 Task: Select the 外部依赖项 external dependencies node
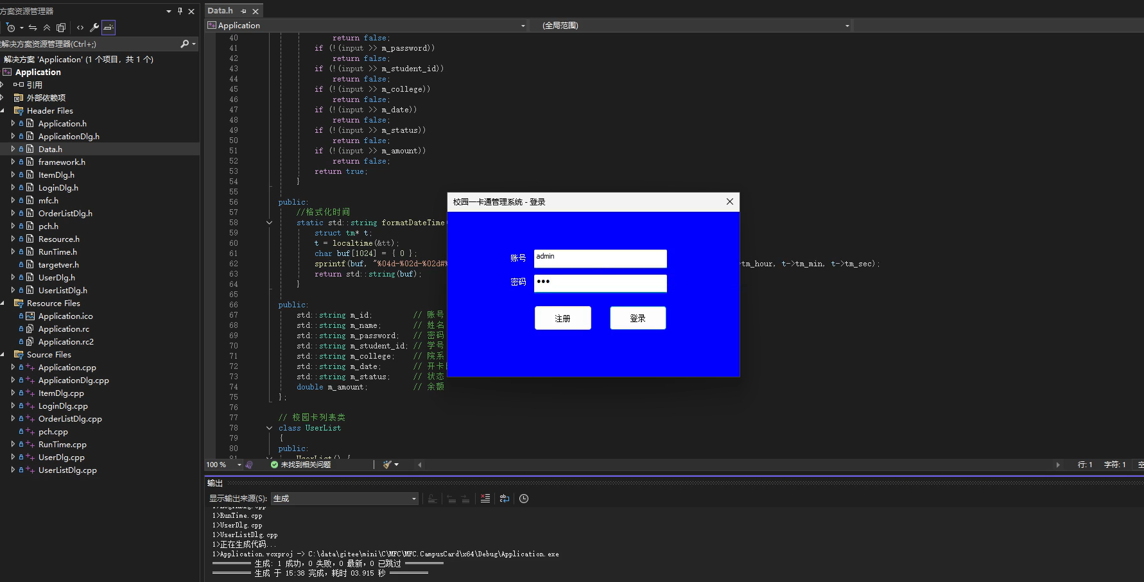pyautogui.click(x=46, y=98)
